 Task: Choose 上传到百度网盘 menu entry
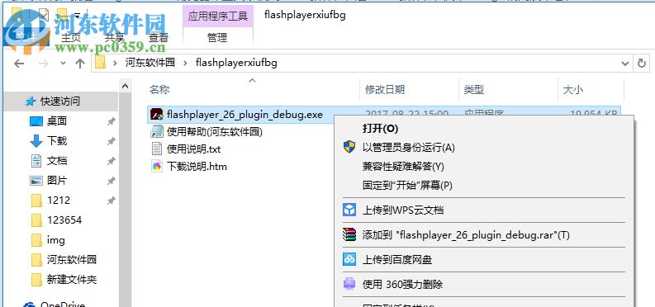(x=396, y=260)
